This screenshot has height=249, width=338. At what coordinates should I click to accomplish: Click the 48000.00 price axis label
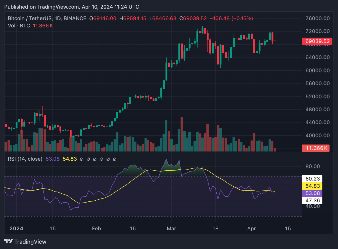[317, 109]
